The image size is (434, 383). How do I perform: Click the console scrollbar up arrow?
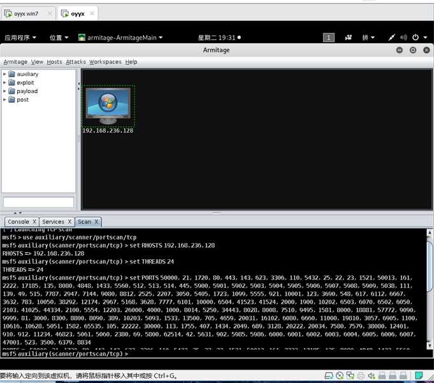(x=430, y=232)
